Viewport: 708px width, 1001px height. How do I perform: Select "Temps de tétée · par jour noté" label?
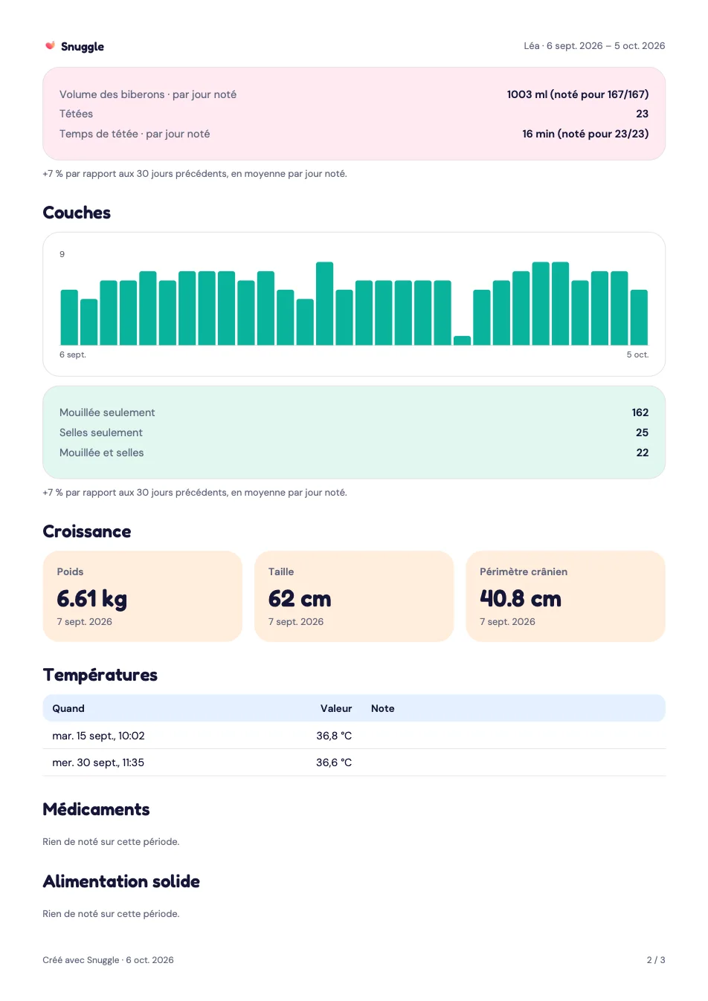tap(135, 134)
